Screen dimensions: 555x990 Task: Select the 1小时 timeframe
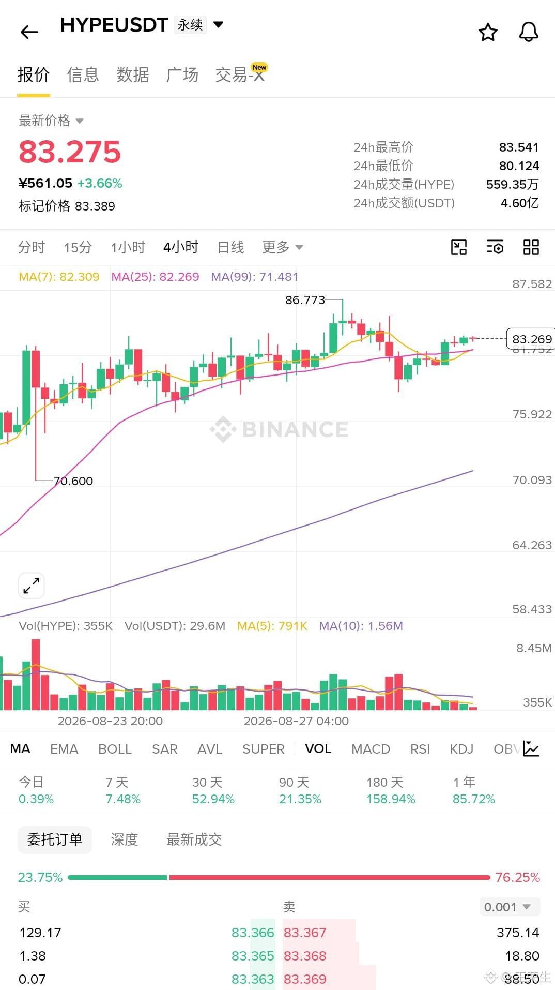click(x=128, y=247)
